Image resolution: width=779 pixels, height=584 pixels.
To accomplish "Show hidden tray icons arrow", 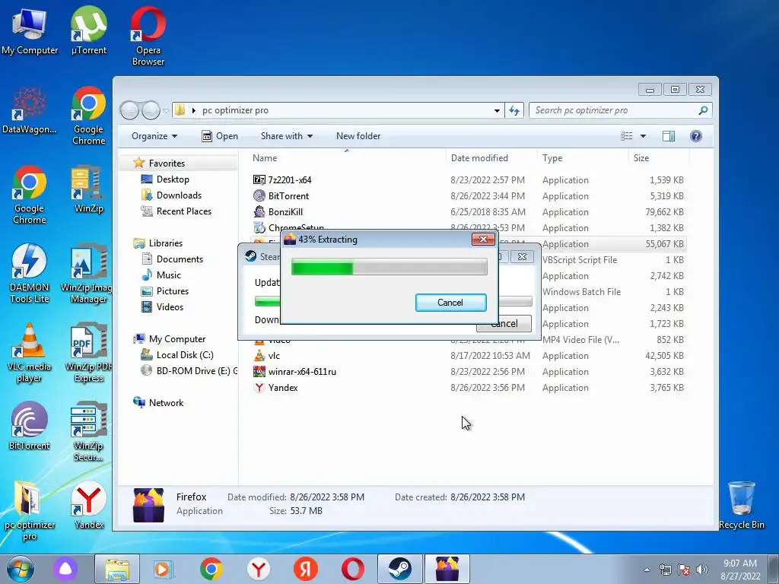I will tap(647, 570).
